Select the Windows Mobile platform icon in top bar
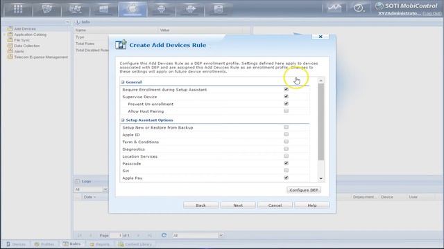 (x=47, y=9)
